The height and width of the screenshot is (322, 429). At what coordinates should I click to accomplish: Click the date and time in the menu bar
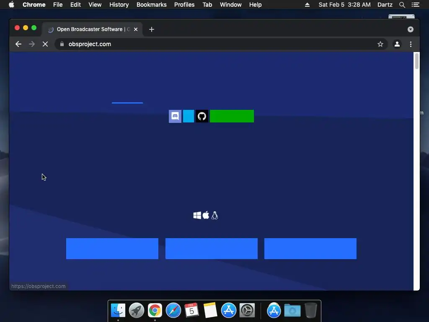(345, 5)
